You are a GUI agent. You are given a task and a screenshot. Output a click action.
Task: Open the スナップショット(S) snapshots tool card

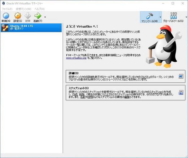pos(125,93)
